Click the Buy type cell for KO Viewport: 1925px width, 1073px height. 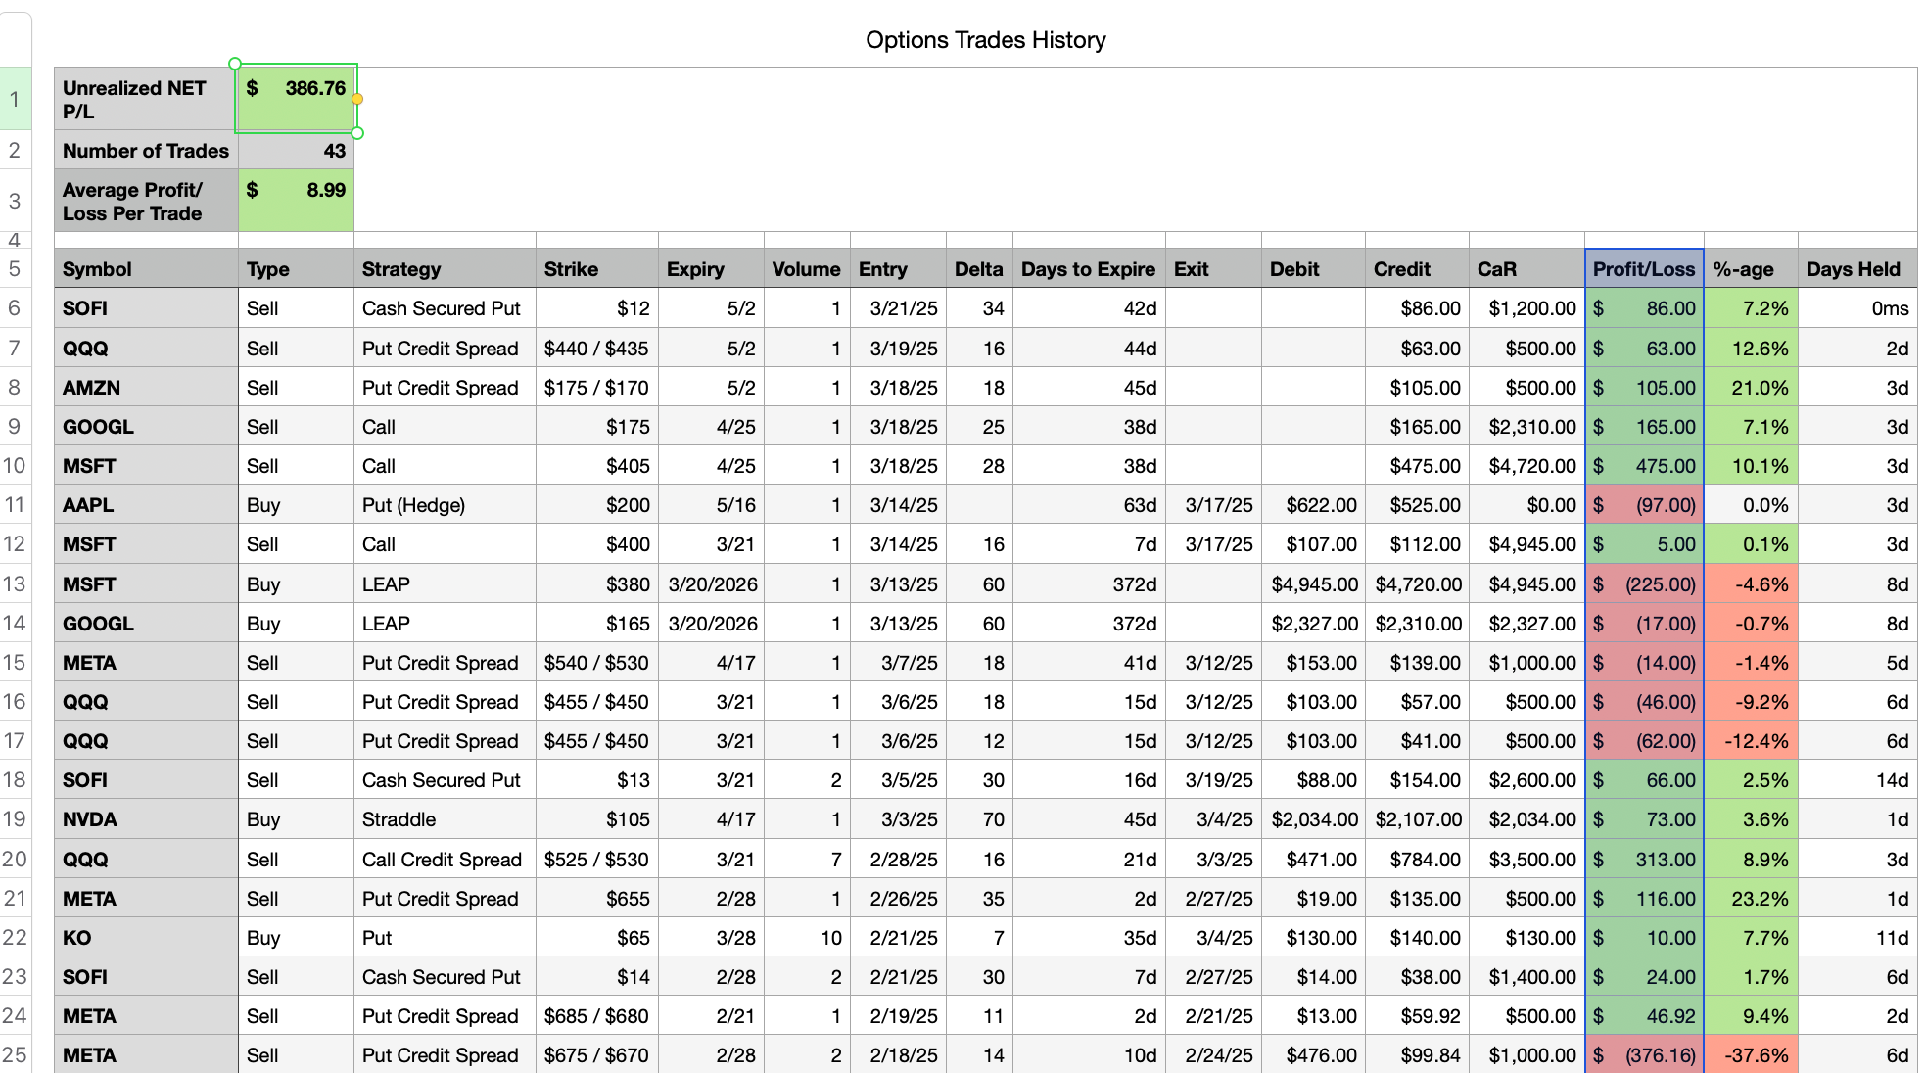(296, 938)
